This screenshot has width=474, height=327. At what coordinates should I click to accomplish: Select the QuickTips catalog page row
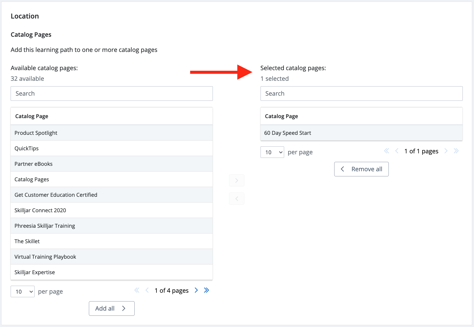112,148
